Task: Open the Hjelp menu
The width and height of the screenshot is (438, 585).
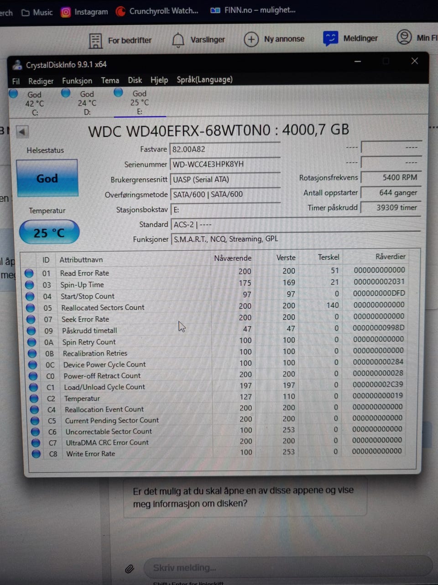Action: click(x=159, y=80)
